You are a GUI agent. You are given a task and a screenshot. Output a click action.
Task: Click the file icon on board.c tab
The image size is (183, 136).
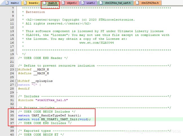[x=25, y=3]
